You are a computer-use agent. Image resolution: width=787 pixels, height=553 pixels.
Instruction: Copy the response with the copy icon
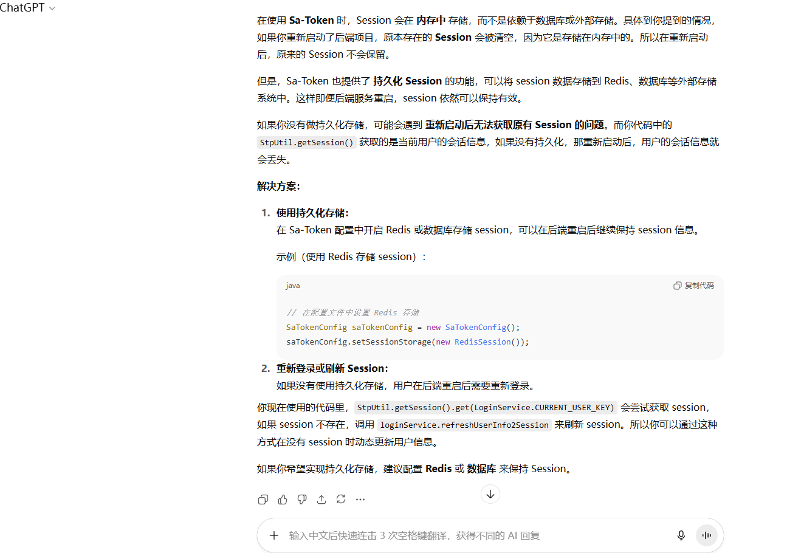[263, 500]
